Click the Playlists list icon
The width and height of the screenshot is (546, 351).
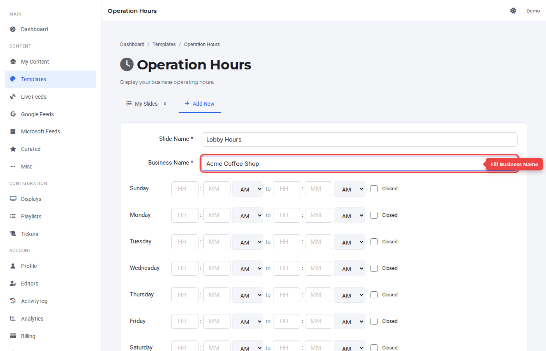click(13, 216)
